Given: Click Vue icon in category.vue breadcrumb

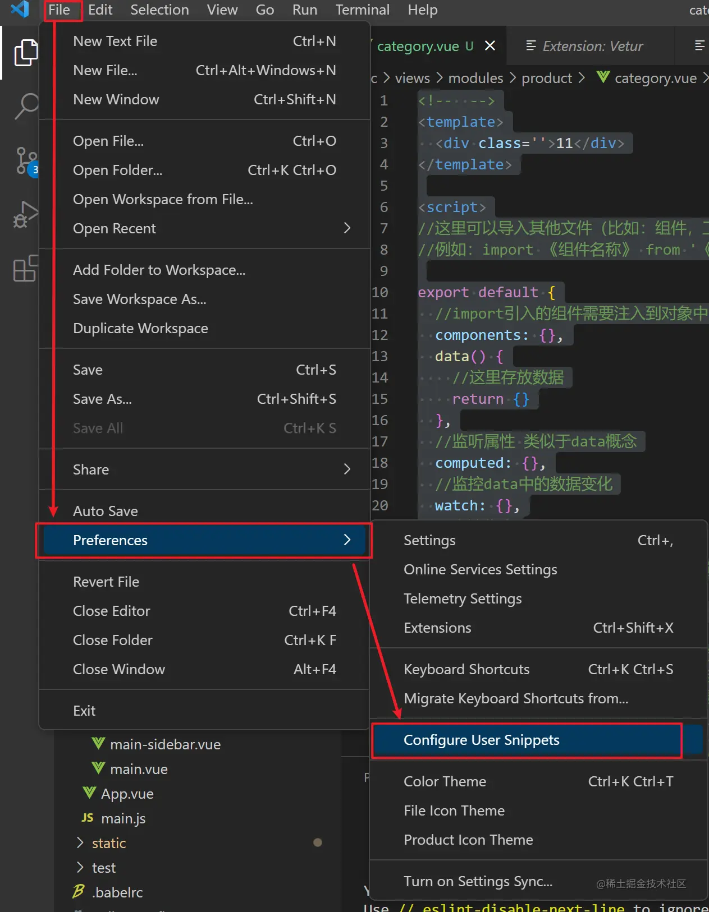Looking at the screenshot, I should [603, 77].
